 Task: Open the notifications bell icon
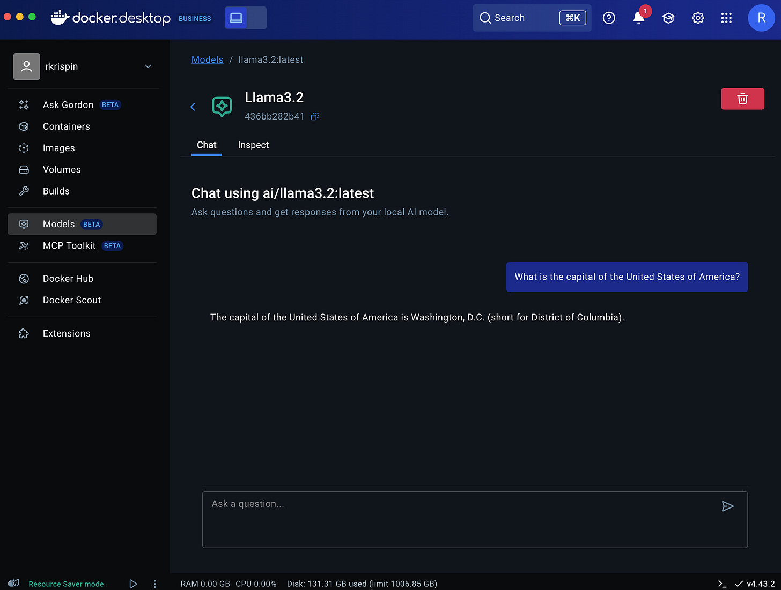[x=638, y=18]
